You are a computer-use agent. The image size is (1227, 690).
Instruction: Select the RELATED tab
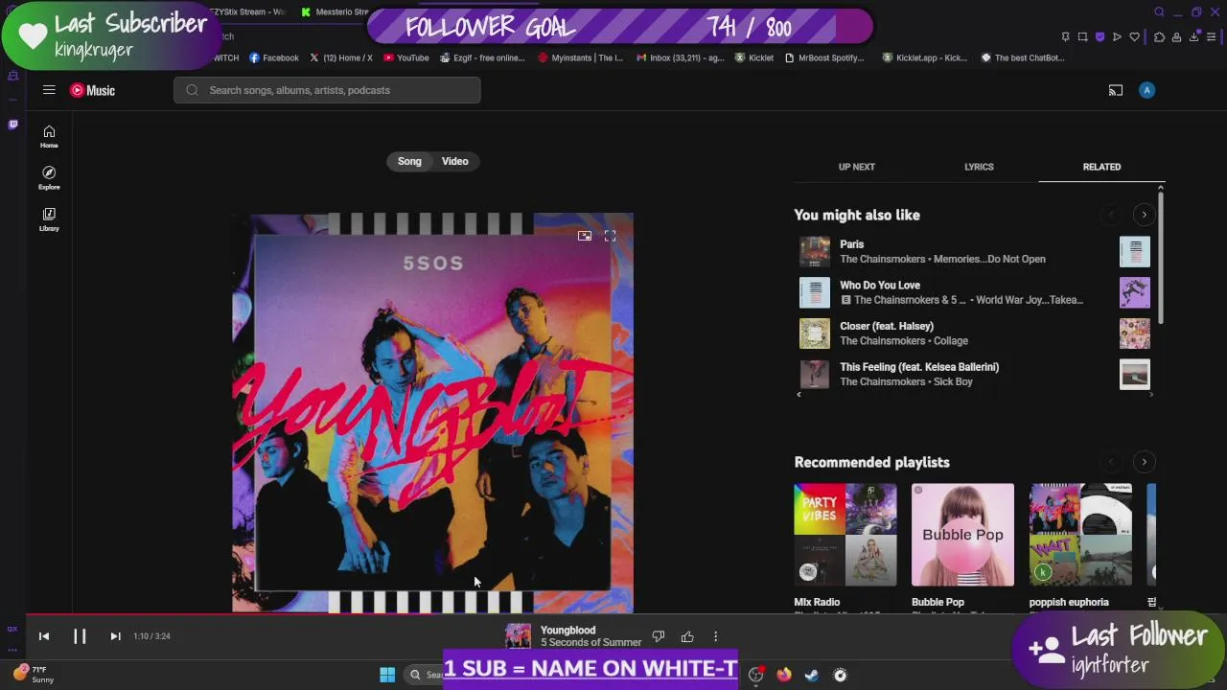tap(1101, 167)
